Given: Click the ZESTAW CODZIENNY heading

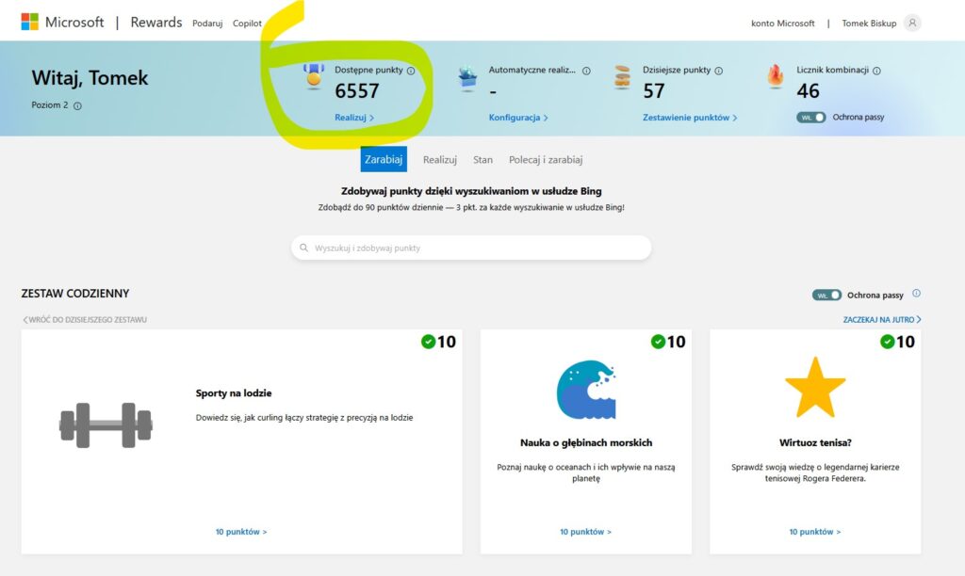Looking at the screenshot, I should [x=75, y=294].
